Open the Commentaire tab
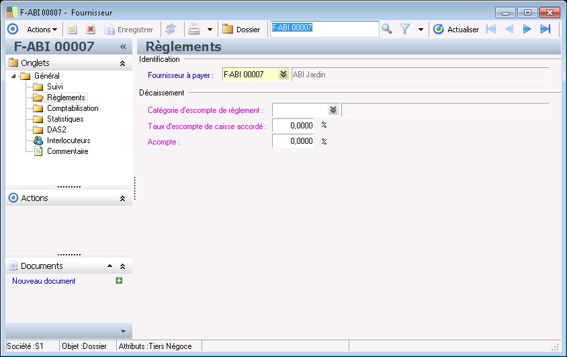The image size is (567, 357). coord(68,151)
